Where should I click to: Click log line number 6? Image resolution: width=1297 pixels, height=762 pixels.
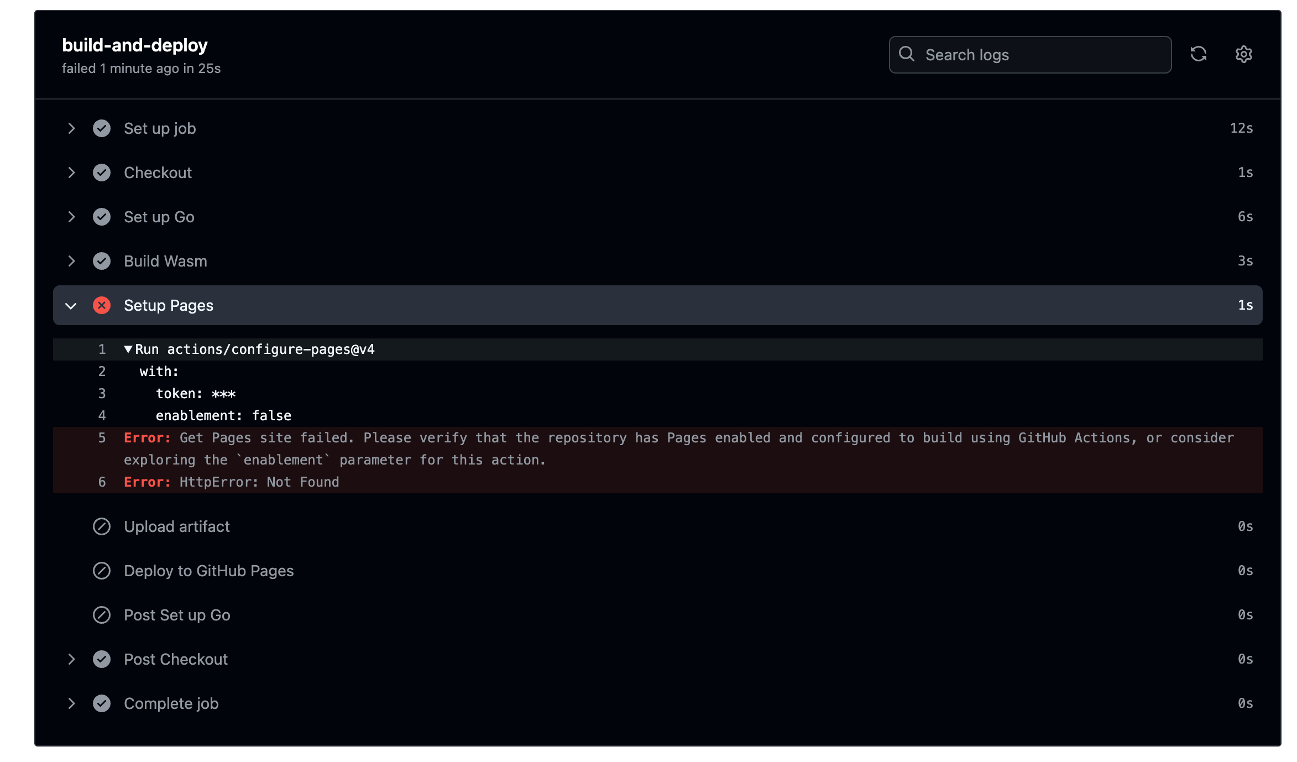102,482
